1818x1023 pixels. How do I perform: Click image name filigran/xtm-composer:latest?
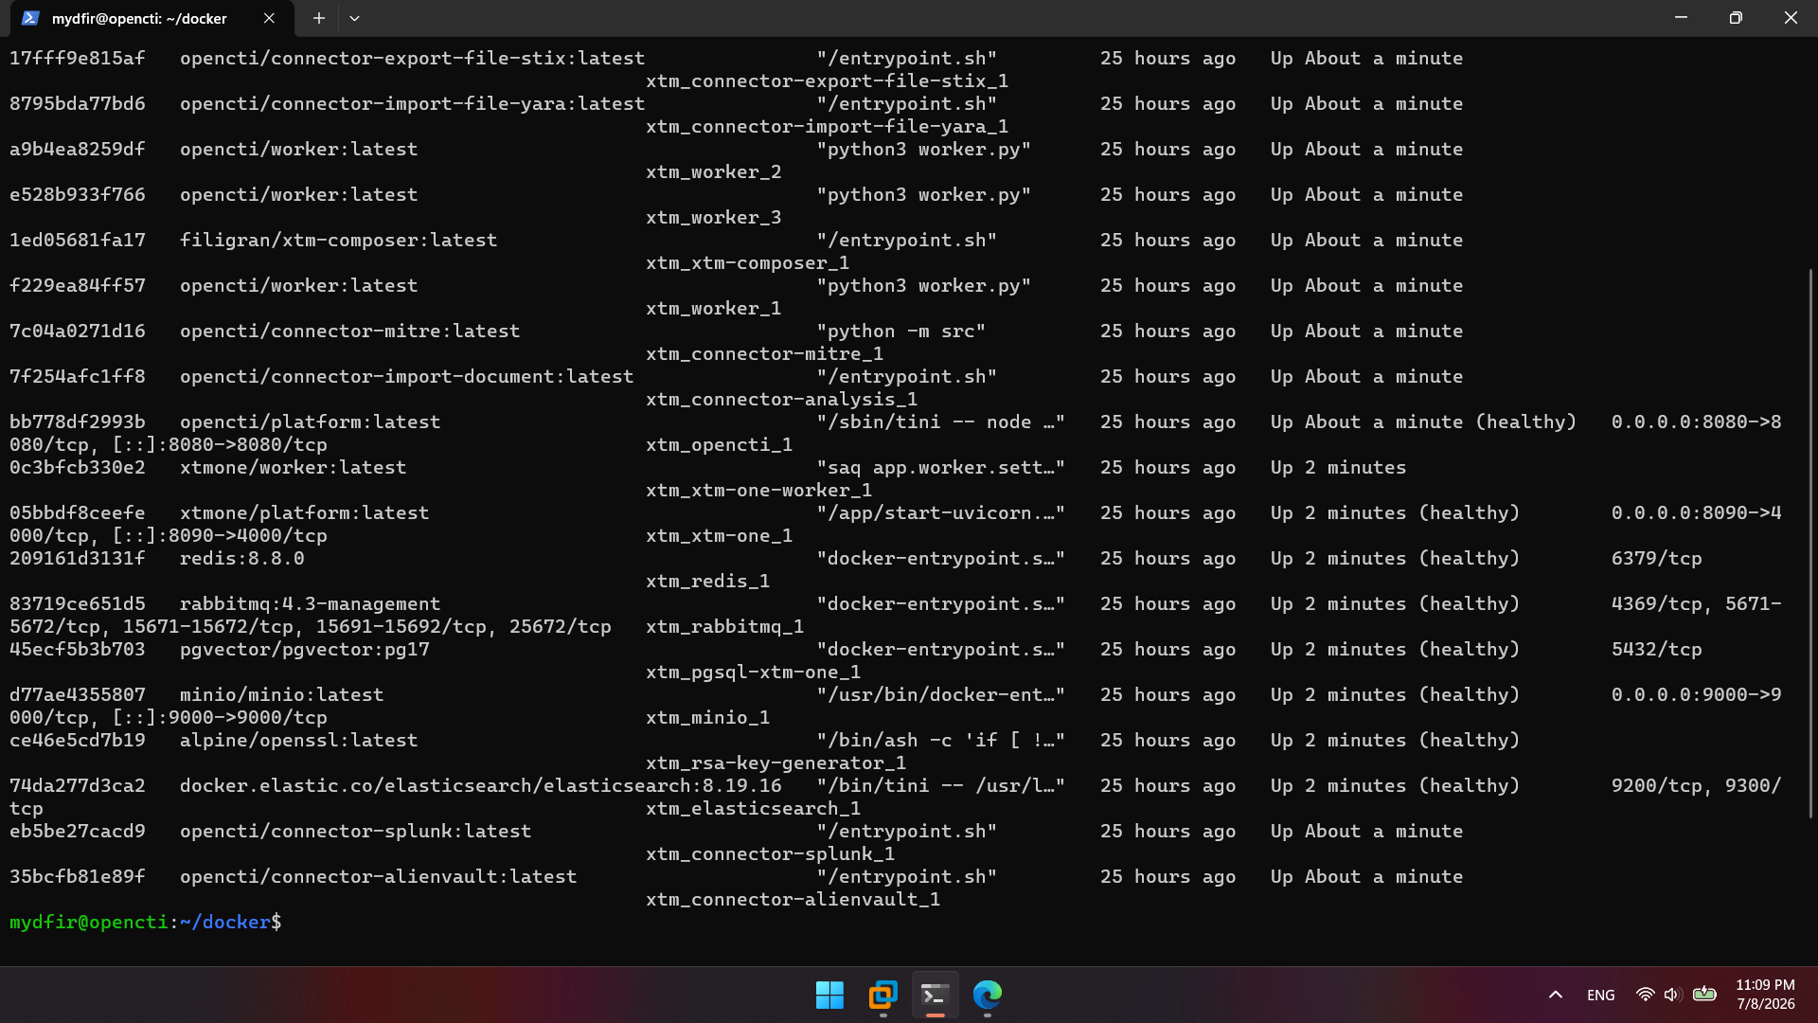[339, 240]
